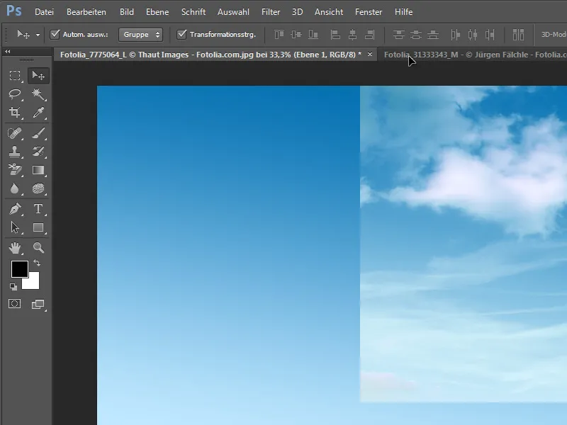Click the Photoshop Ps logo
This screenshot has height=425, width=567.
(14, 11)
